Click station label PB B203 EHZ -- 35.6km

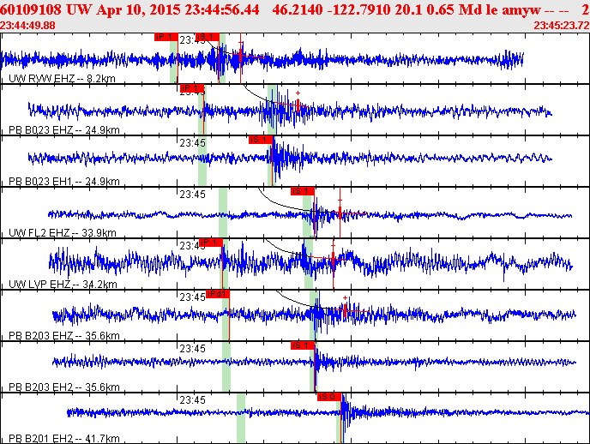[64, 336]
